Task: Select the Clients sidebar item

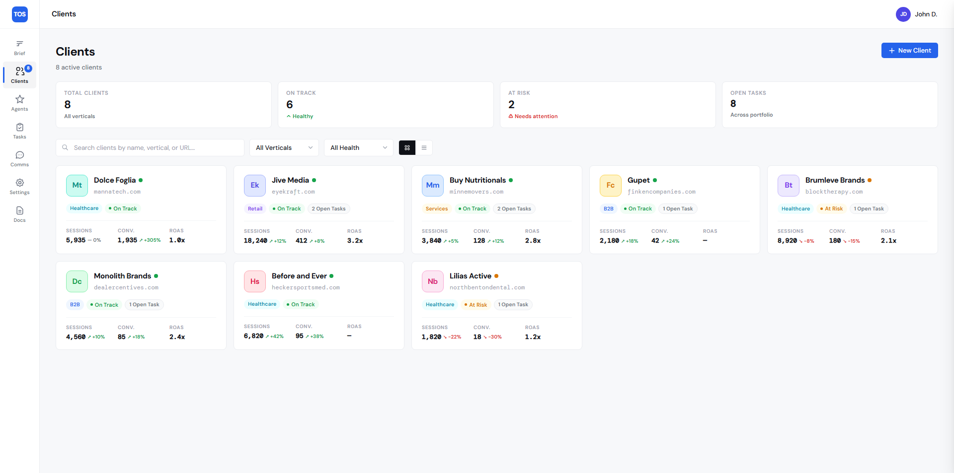Action: [x=19, y=75]
